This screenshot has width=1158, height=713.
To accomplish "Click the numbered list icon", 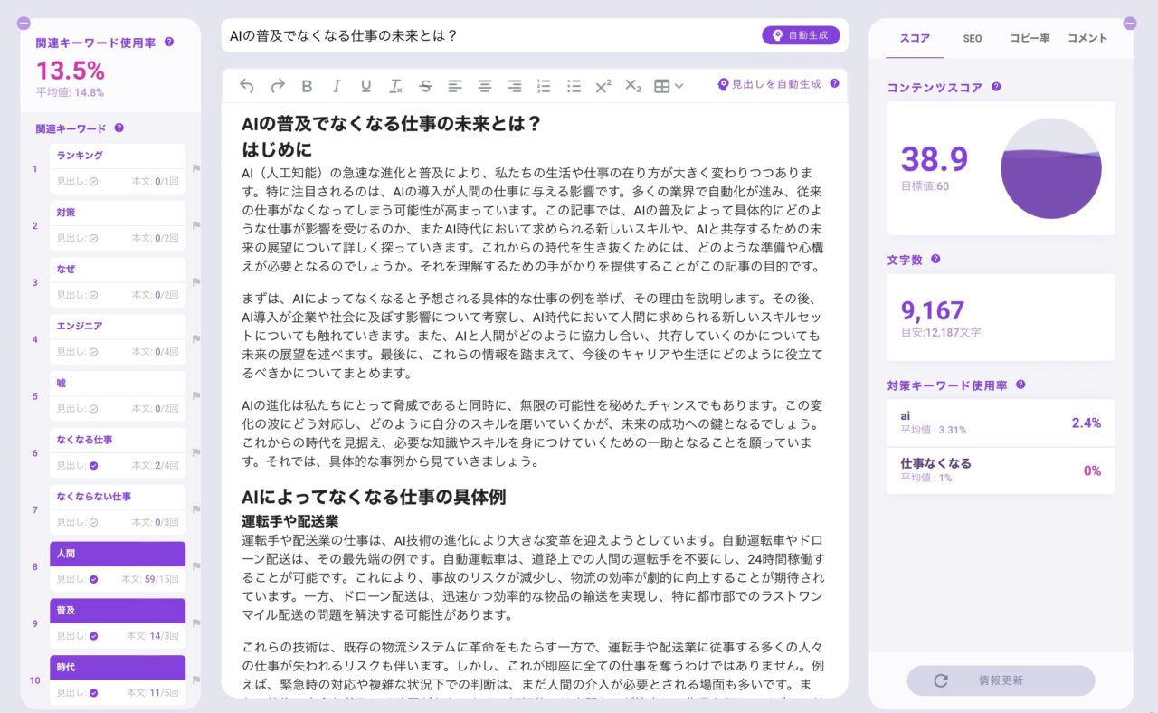I will (x=544, y=86).
